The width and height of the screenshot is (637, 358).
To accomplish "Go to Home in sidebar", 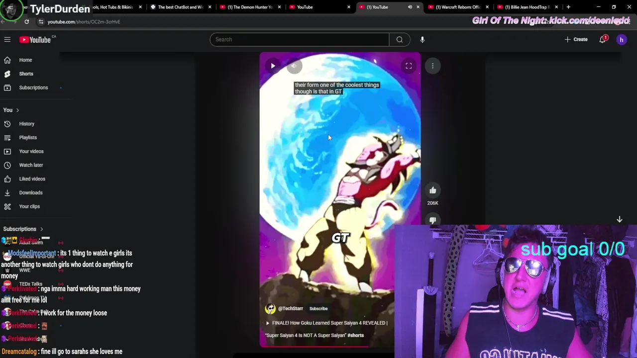I will (x=25, y=60).
